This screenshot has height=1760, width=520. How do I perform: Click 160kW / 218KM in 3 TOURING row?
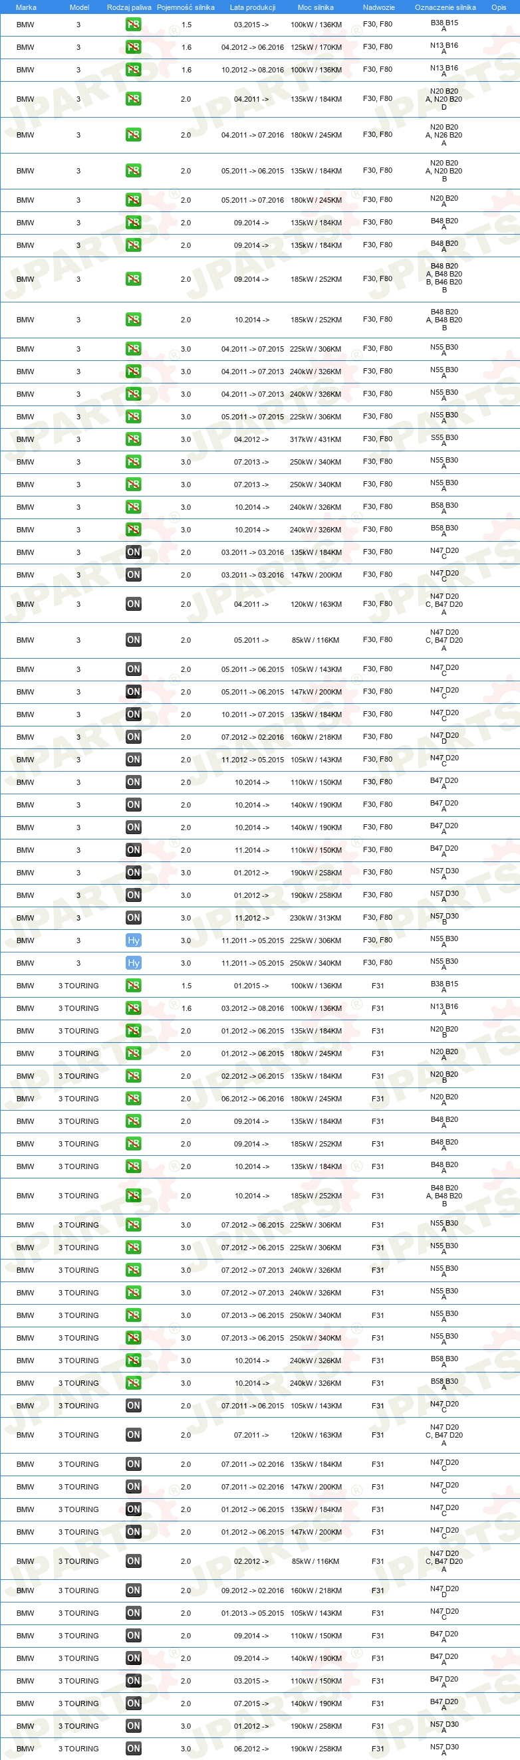click(316, 1591)
